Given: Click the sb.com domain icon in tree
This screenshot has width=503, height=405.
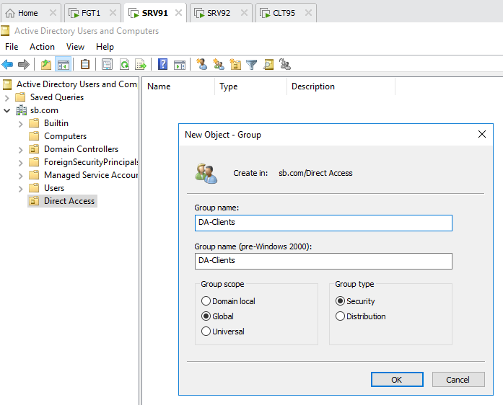Looking at the screenshot, I should [x=21, y=110].
